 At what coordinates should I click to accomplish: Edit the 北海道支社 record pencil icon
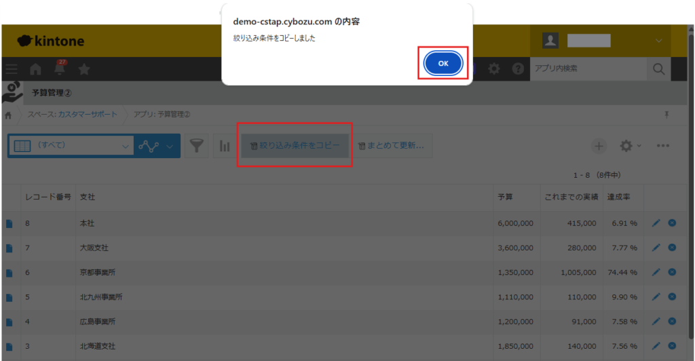pos(656,345)
